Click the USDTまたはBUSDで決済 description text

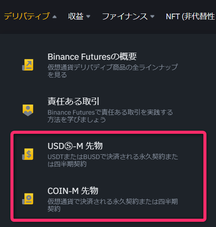pos(113,160)
